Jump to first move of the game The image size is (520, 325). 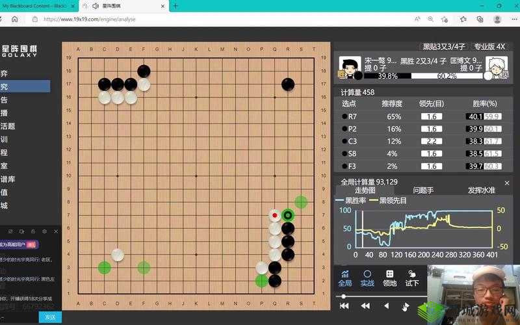point(344,305)
